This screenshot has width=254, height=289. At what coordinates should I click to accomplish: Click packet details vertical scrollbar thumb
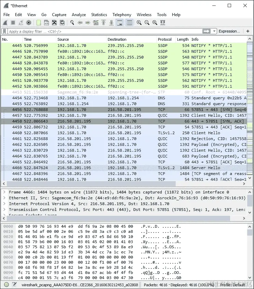[250, 201]
